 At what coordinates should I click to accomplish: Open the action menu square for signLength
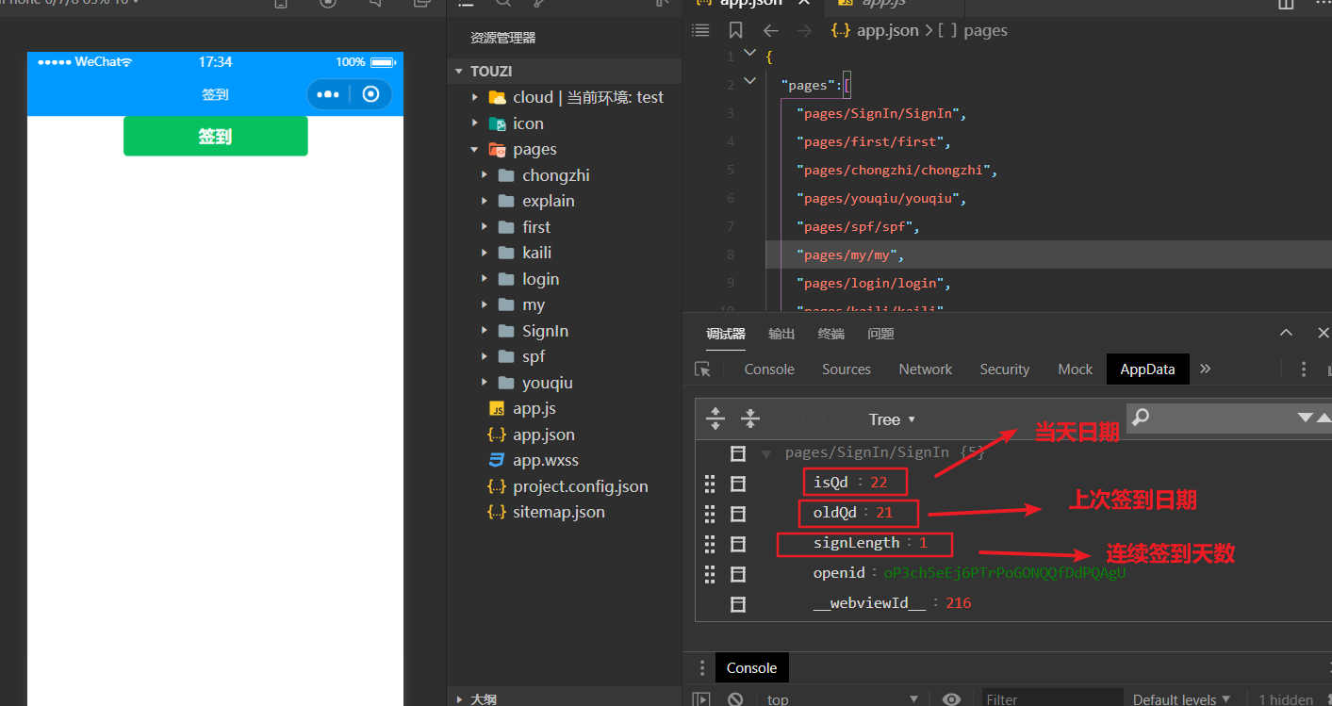739,544
